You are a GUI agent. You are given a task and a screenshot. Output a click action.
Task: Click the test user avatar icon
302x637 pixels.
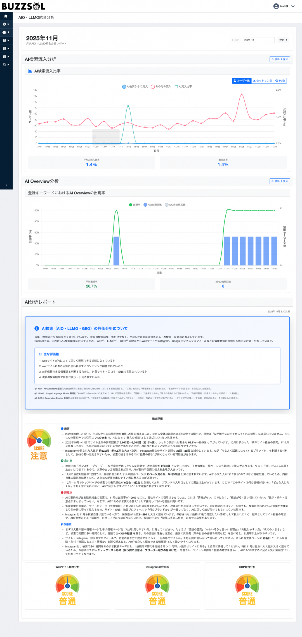(x=276, y=6)
